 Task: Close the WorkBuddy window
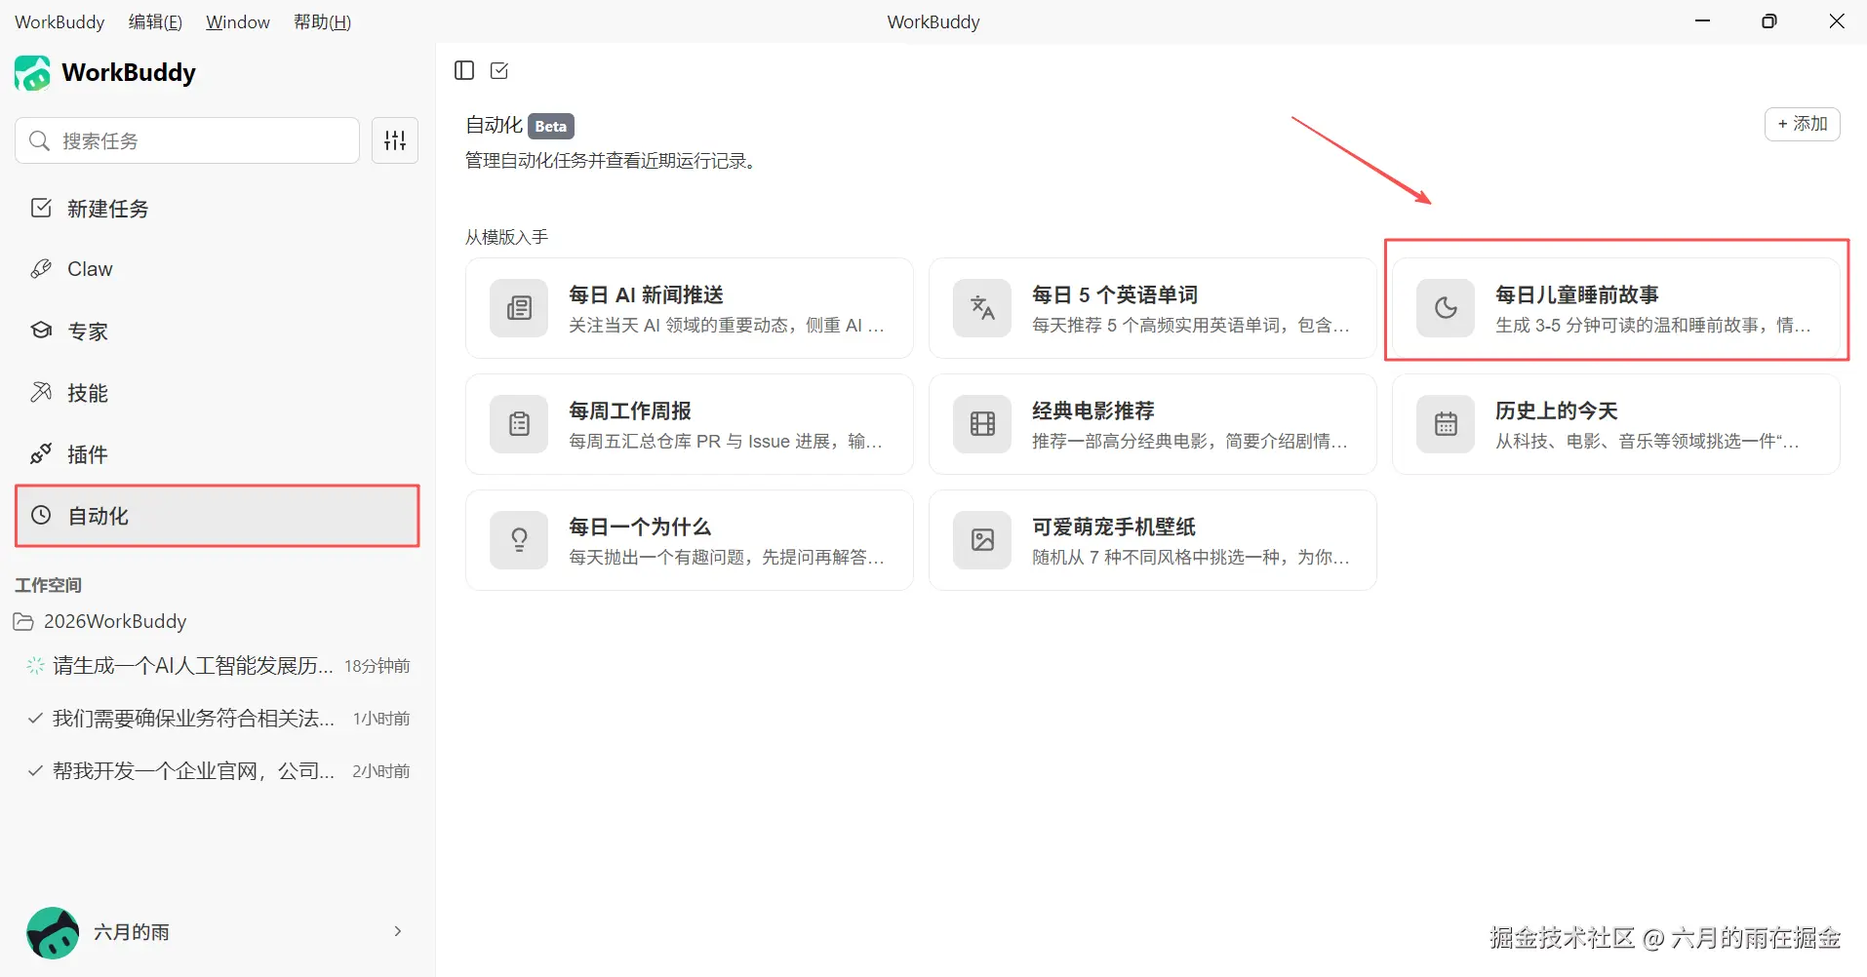(x=1837, y=20)
